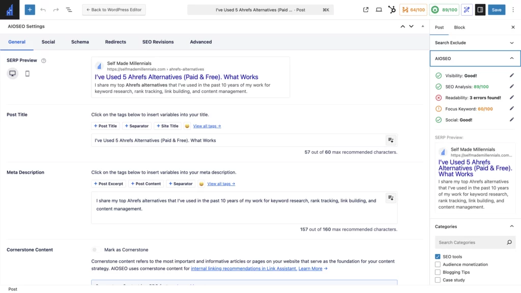Open the AI magic wand tool

click(466, 9)
